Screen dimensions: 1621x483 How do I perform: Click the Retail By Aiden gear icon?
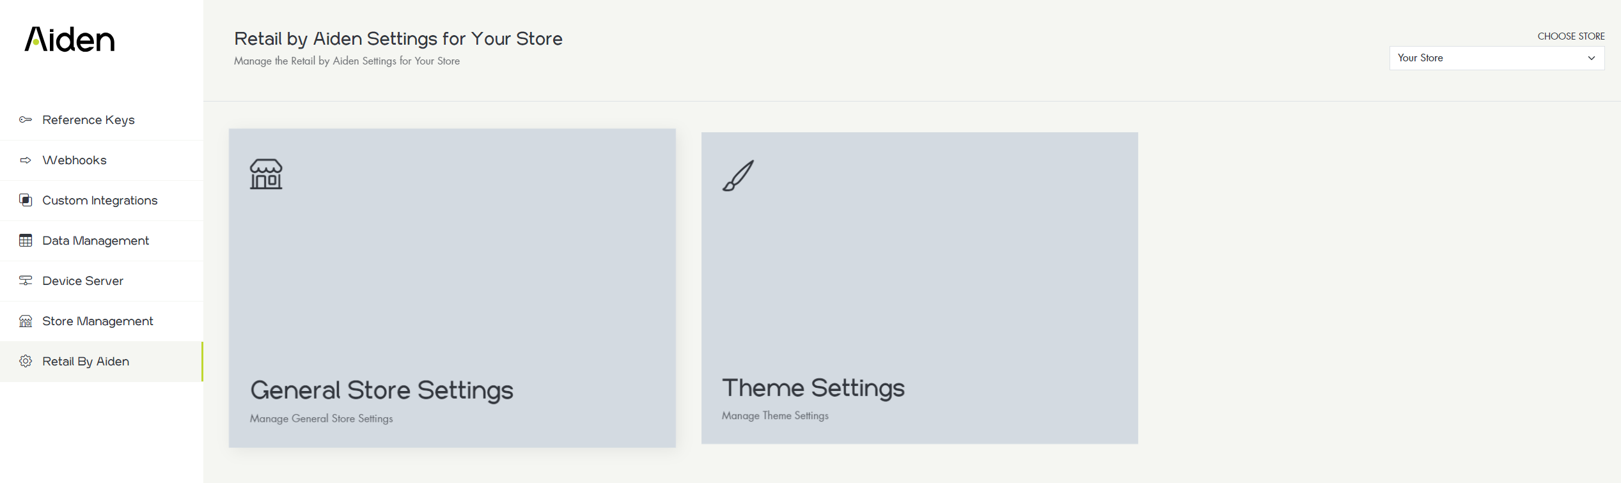(26, 362)
